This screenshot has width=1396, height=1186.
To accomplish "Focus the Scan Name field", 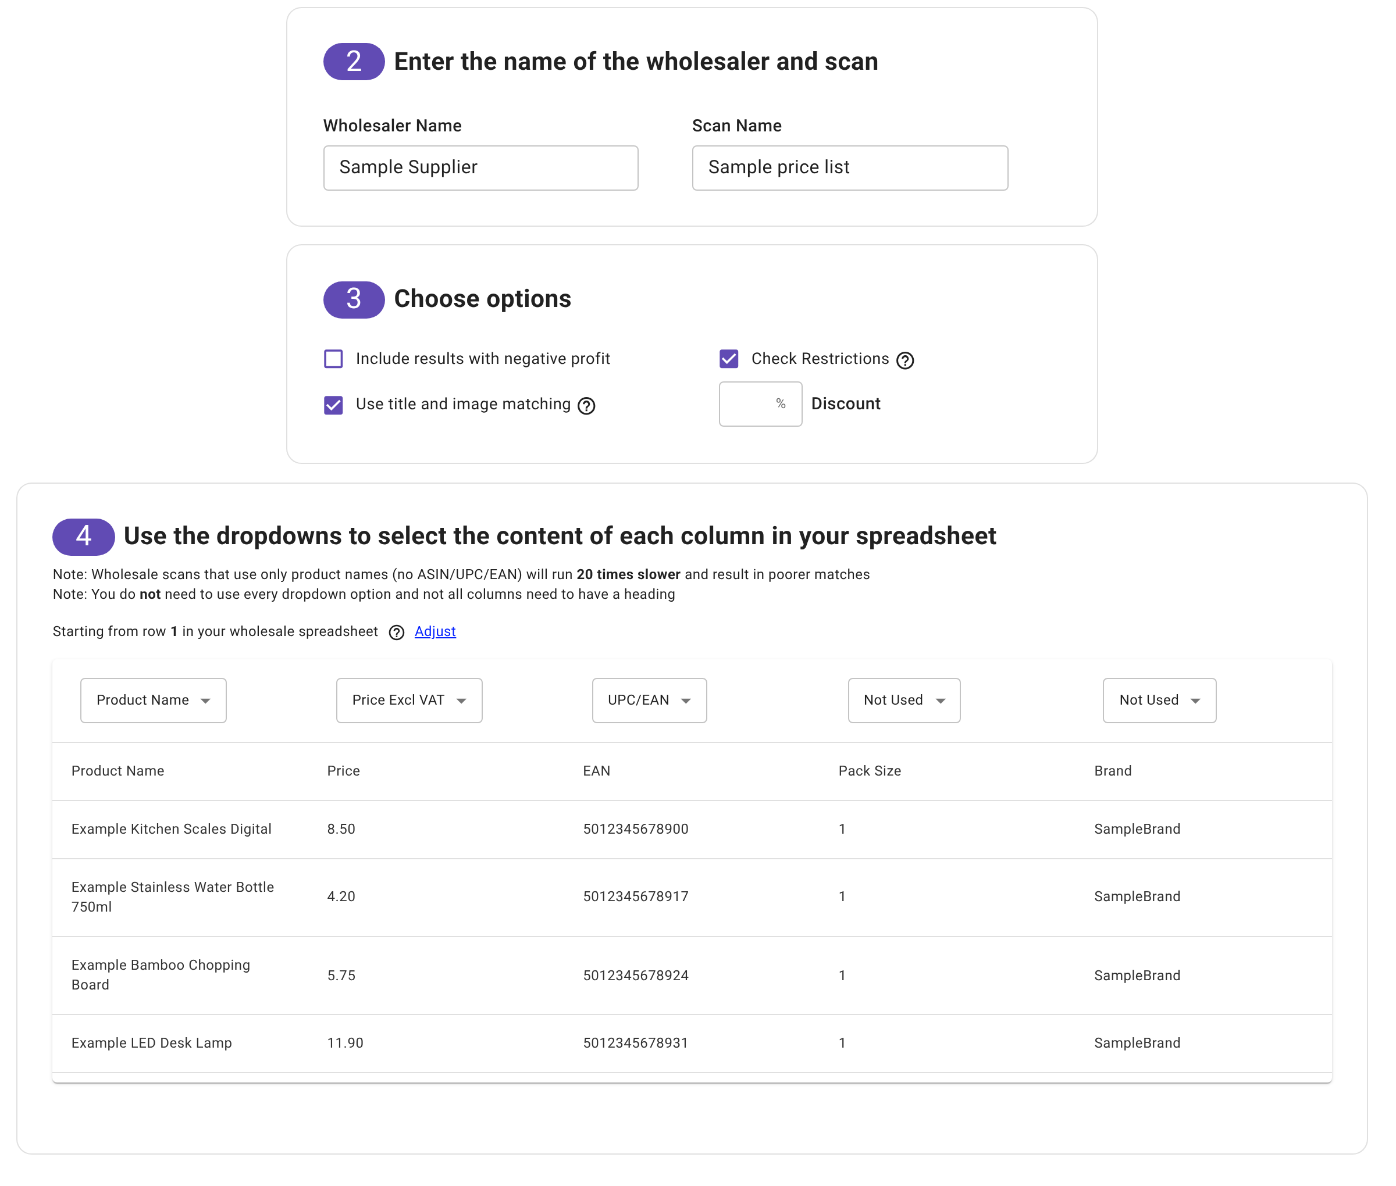I will 850,167.
